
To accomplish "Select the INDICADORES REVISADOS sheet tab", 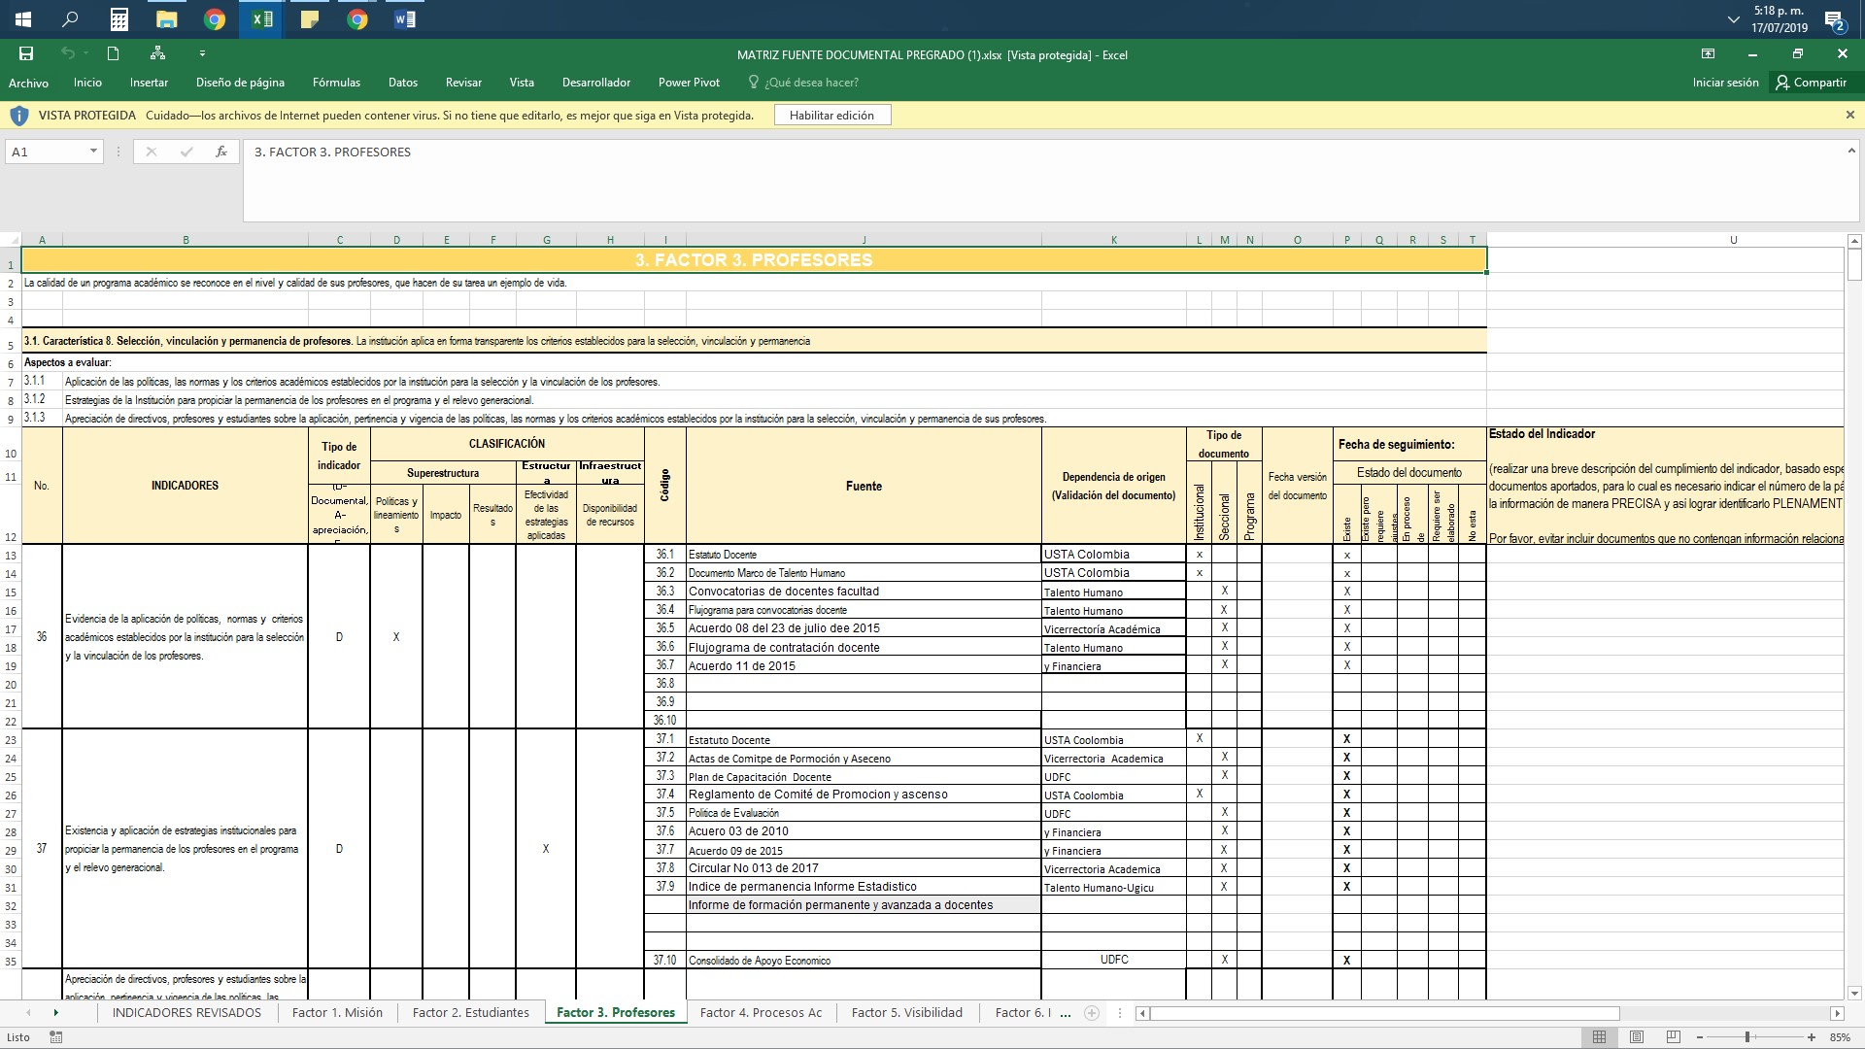I will 187,1012.
